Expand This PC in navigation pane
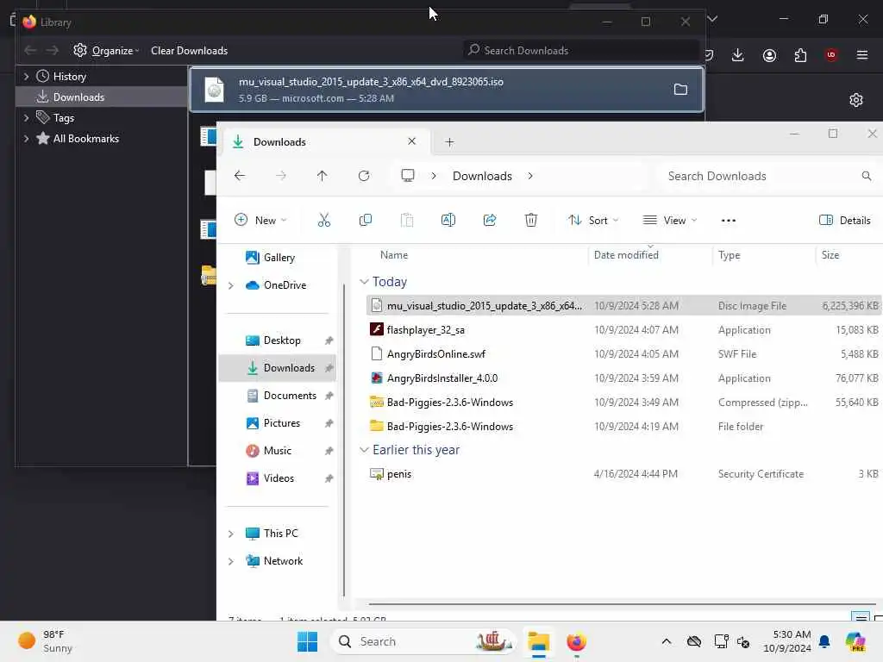 [x=231, y=534]
